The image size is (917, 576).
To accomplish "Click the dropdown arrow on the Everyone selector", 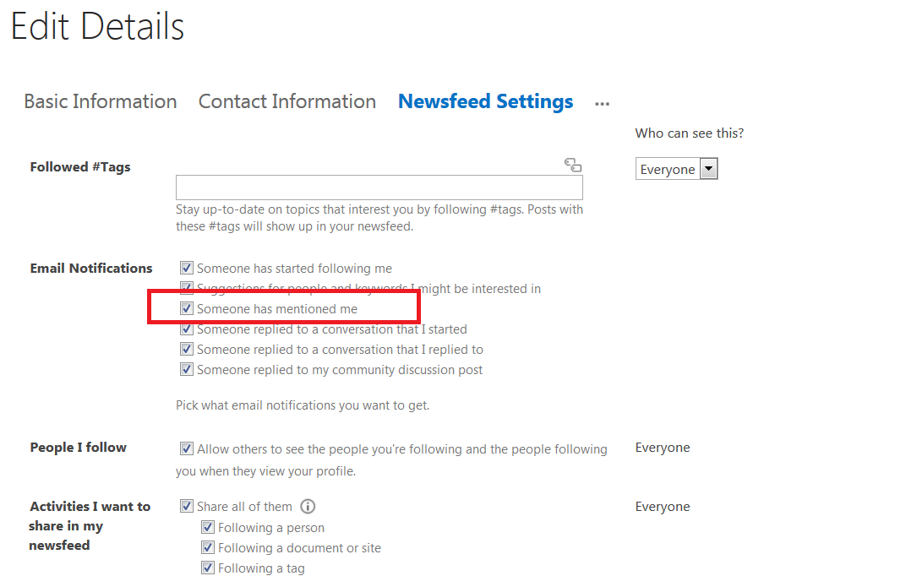I will 708,168.
